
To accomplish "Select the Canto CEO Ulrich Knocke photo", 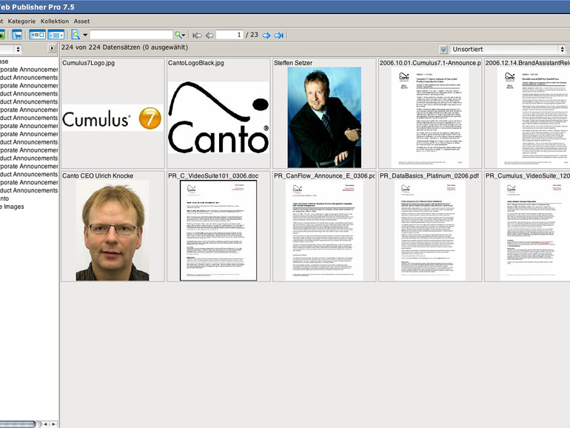I will coord(113,230).
